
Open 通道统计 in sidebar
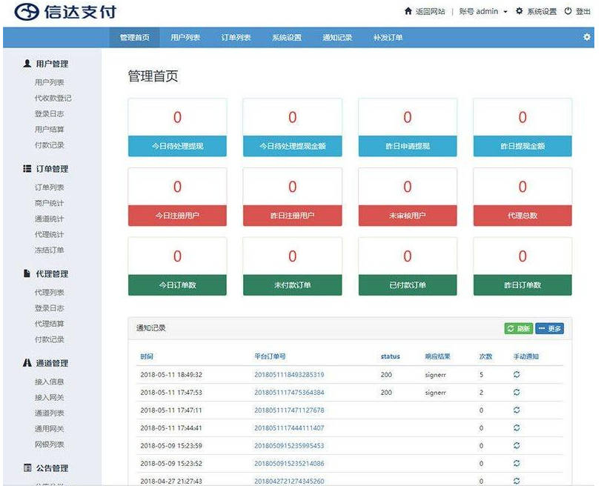point(50,219)
